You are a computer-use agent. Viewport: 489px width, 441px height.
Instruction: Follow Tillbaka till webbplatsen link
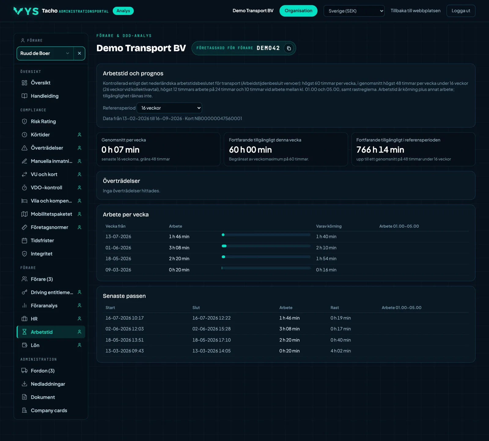tap(415, 11)
